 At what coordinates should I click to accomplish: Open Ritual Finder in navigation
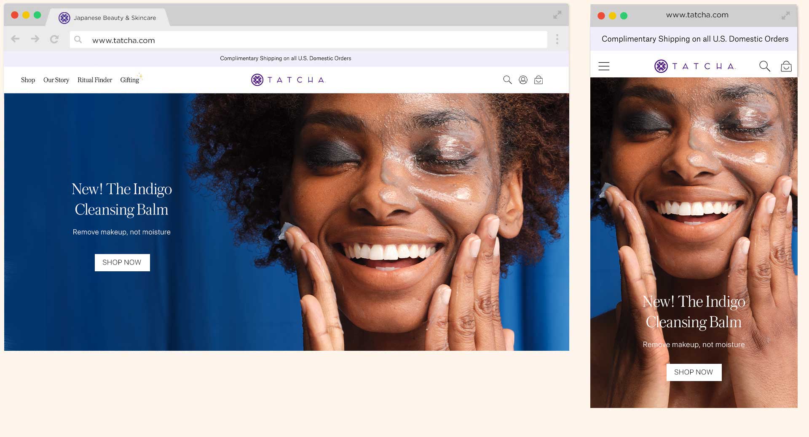tap(95, 80)
